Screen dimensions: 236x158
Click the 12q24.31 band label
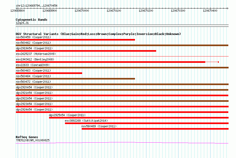(x=22, y=23)
